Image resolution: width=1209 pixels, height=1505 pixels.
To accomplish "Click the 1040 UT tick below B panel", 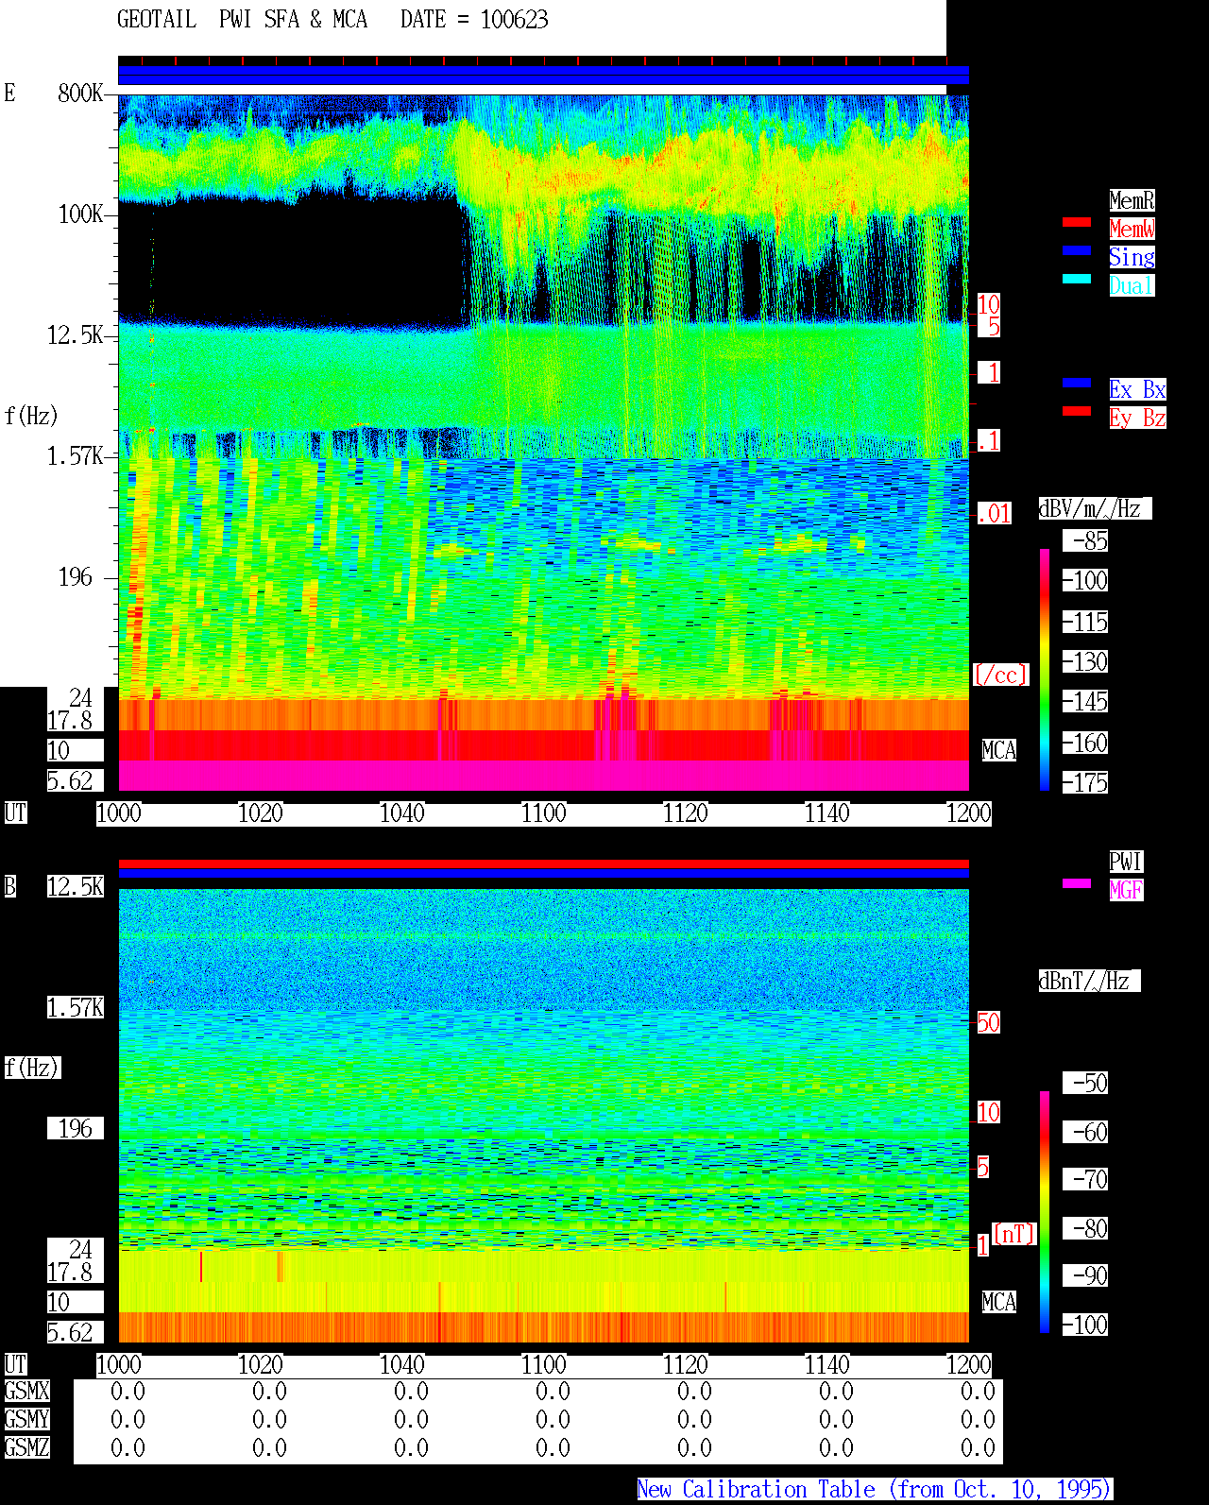I will [x=402, y=1365].
